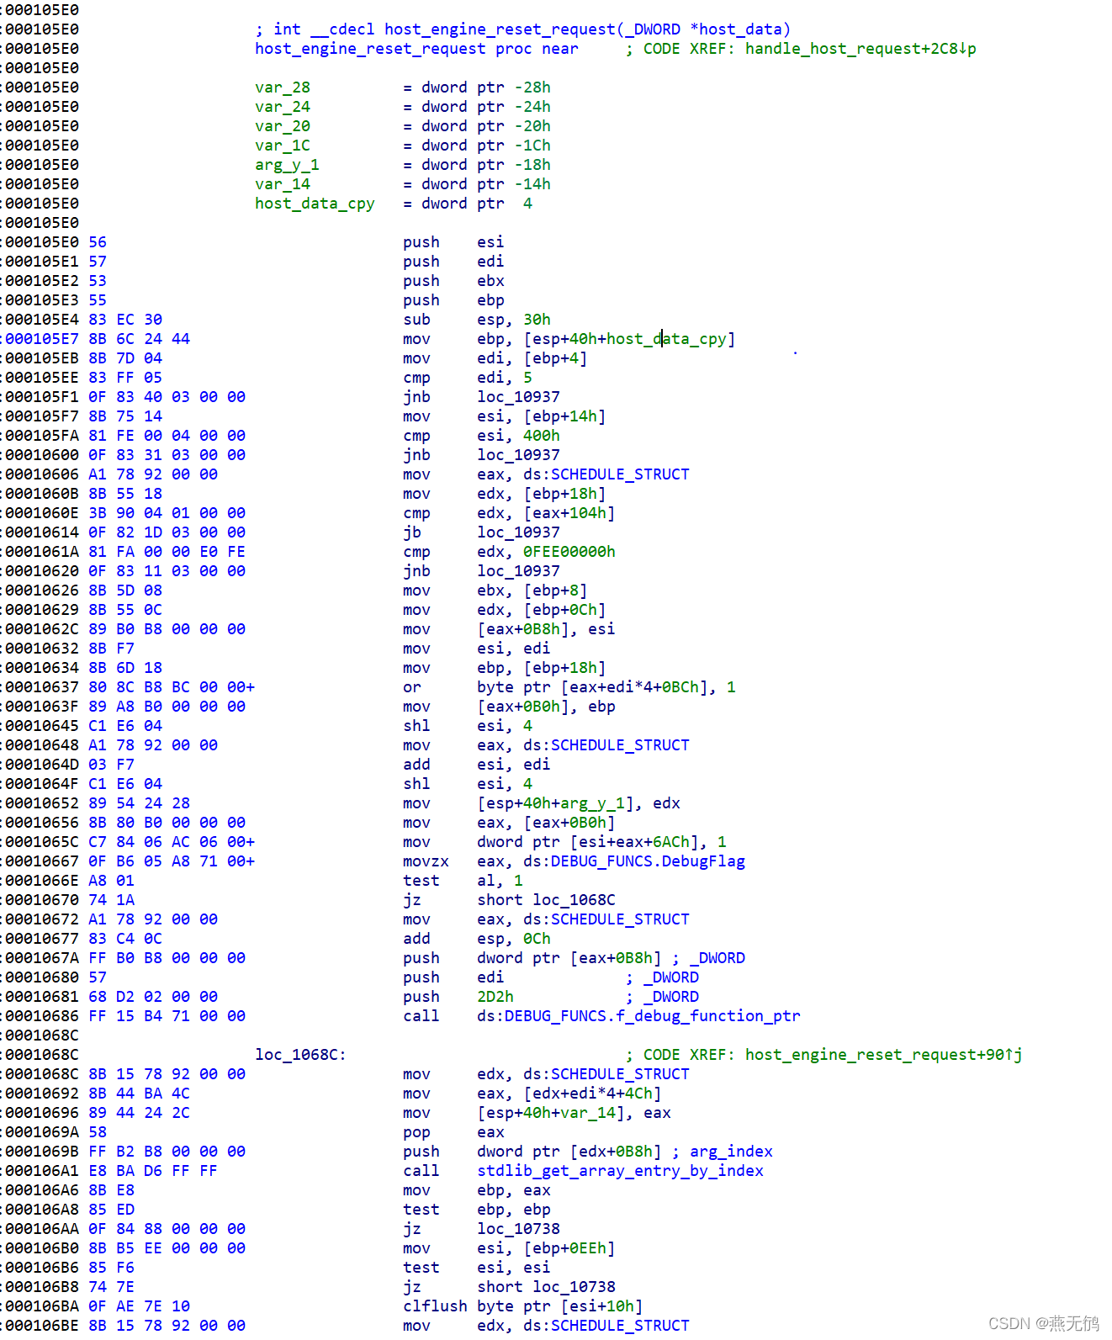Image resolution: width=1112 pixels, height=1340 pixels.
Task: Follow the 'jz short loc_1068C' target
Action: click(x=574, y=900)
